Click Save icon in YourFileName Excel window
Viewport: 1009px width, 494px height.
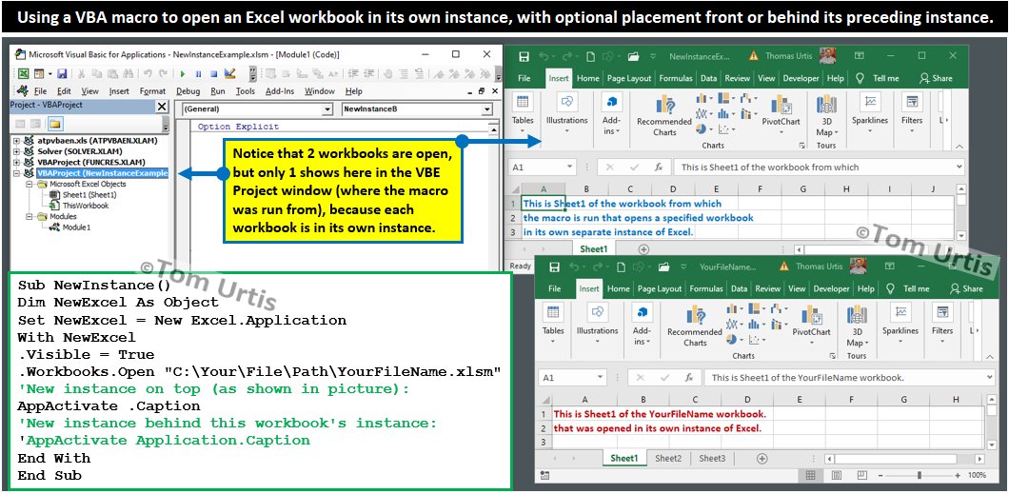(x=554, y=267)
